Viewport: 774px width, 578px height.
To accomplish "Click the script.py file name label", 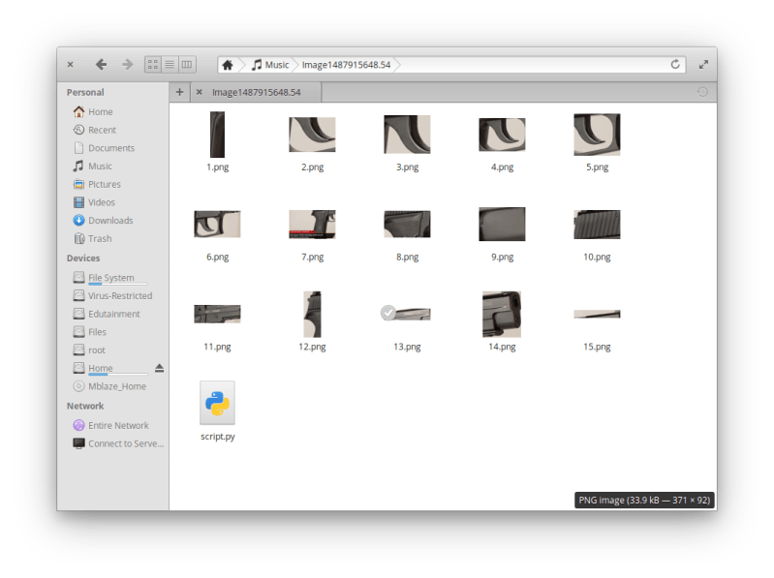I will pyautogui.click(x=218, y=437).
